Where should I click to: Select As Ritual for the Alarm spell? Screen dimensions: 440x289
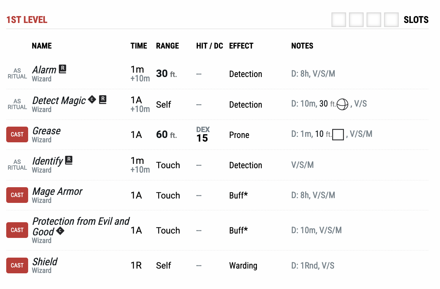click(17, 74)
